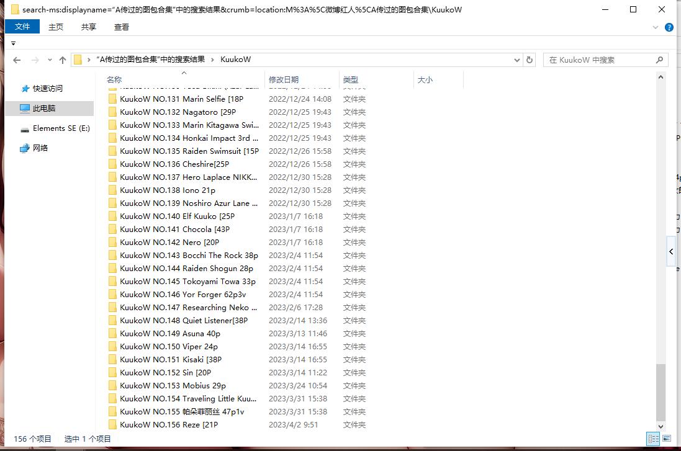Click the folder icon in address bar
Screen dimensions: 681x451
pos(78,60)
